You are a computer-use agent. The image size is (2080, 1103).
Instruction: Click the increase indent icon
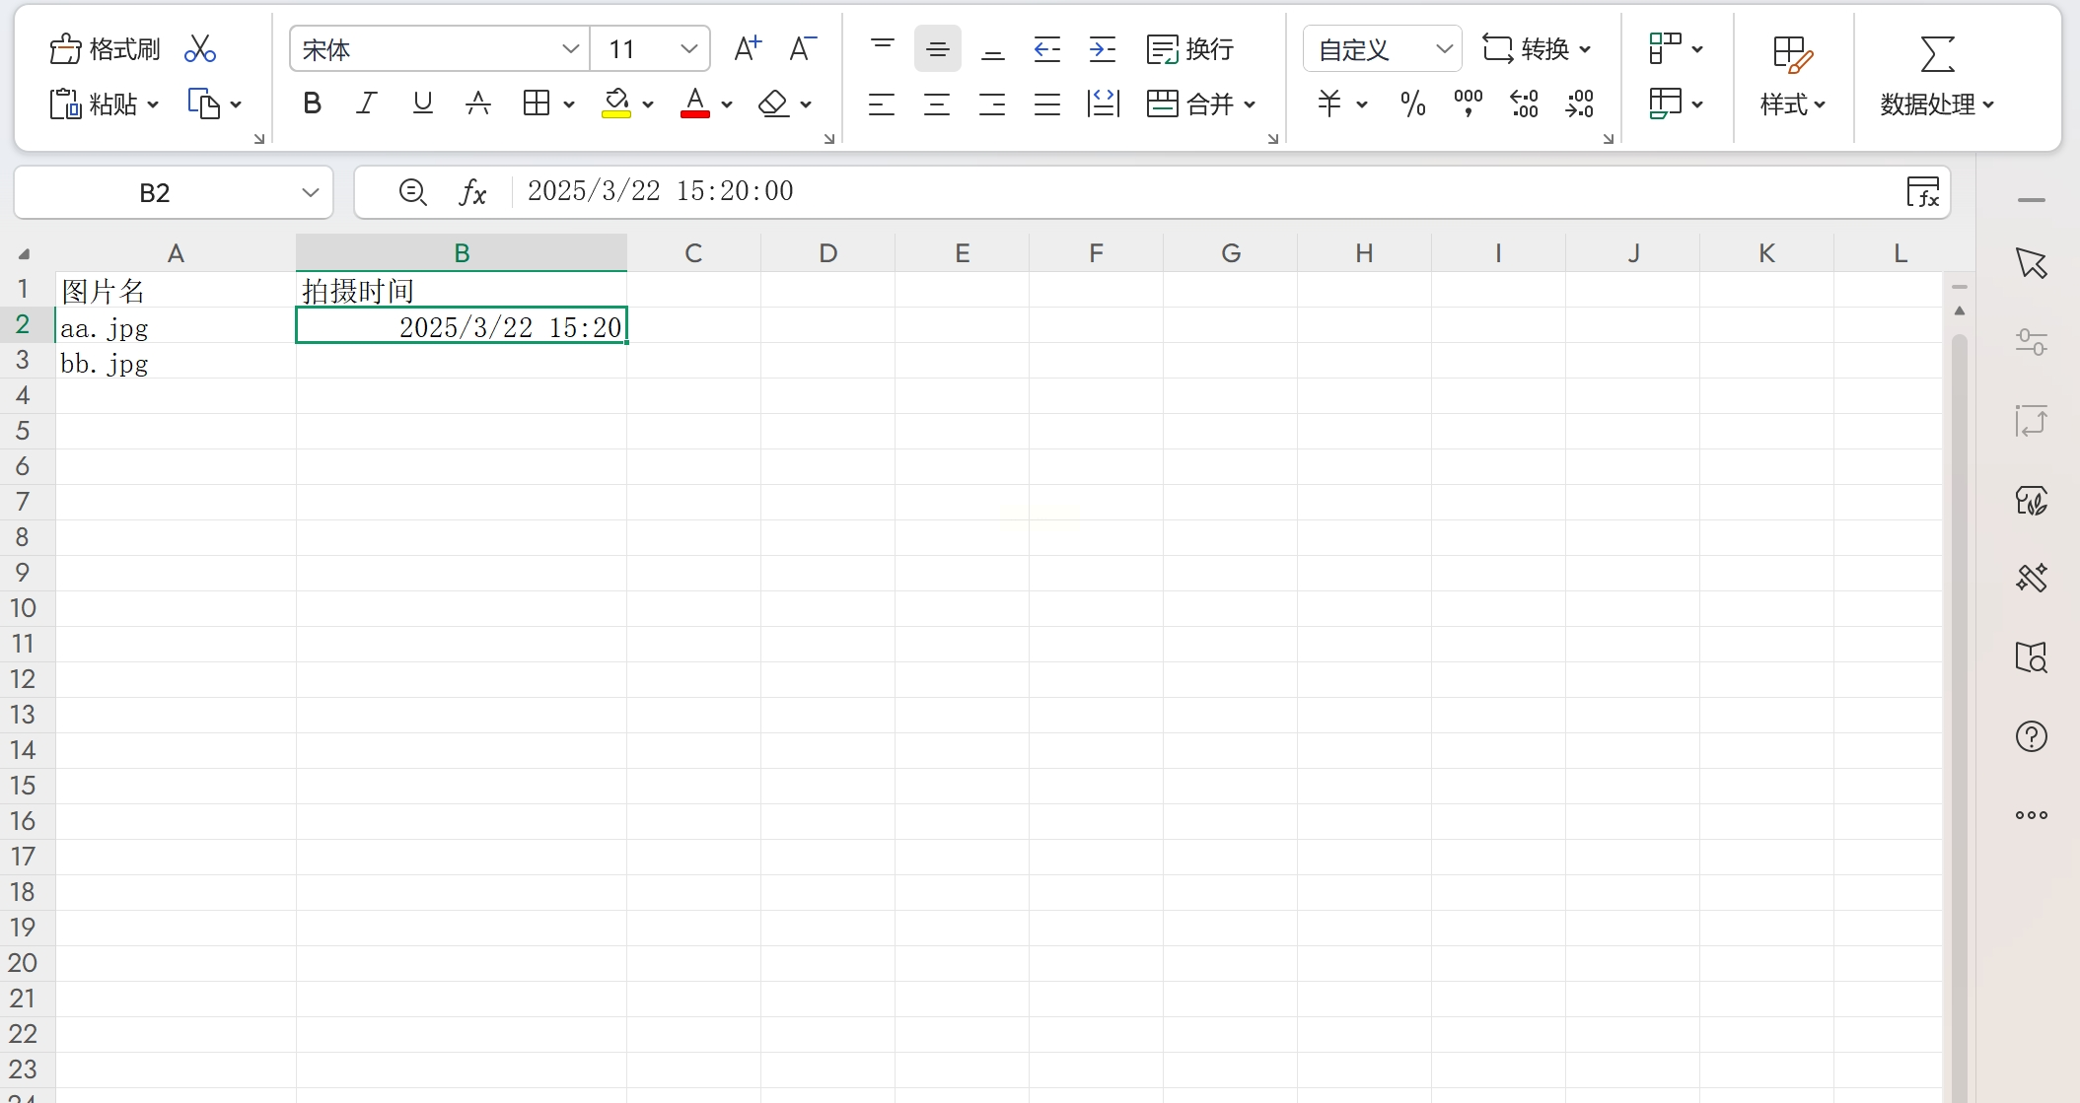click(1102, 49)
